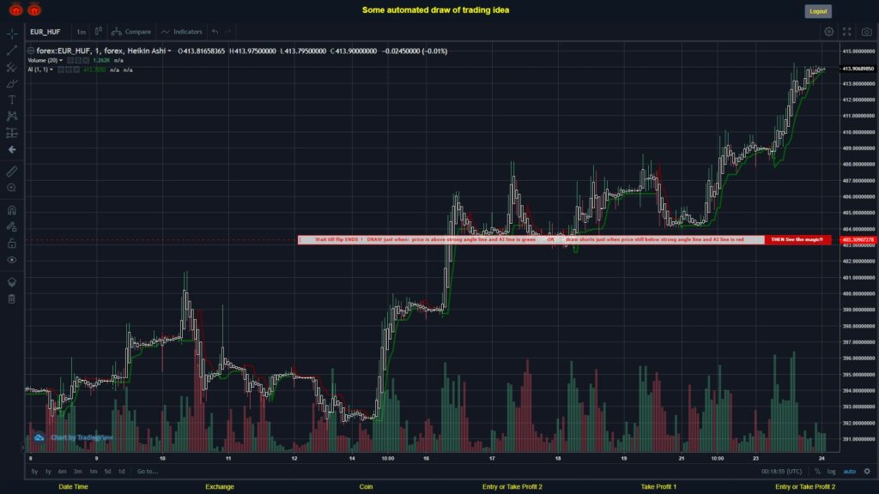The image size is (879, 494).
Task: Expand the Volume (20) indicator menu
Action: [61, 61]
